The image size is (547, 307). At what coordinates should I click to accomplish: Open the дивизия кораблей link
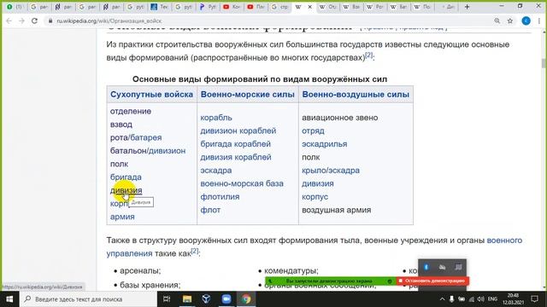point(236,157)
